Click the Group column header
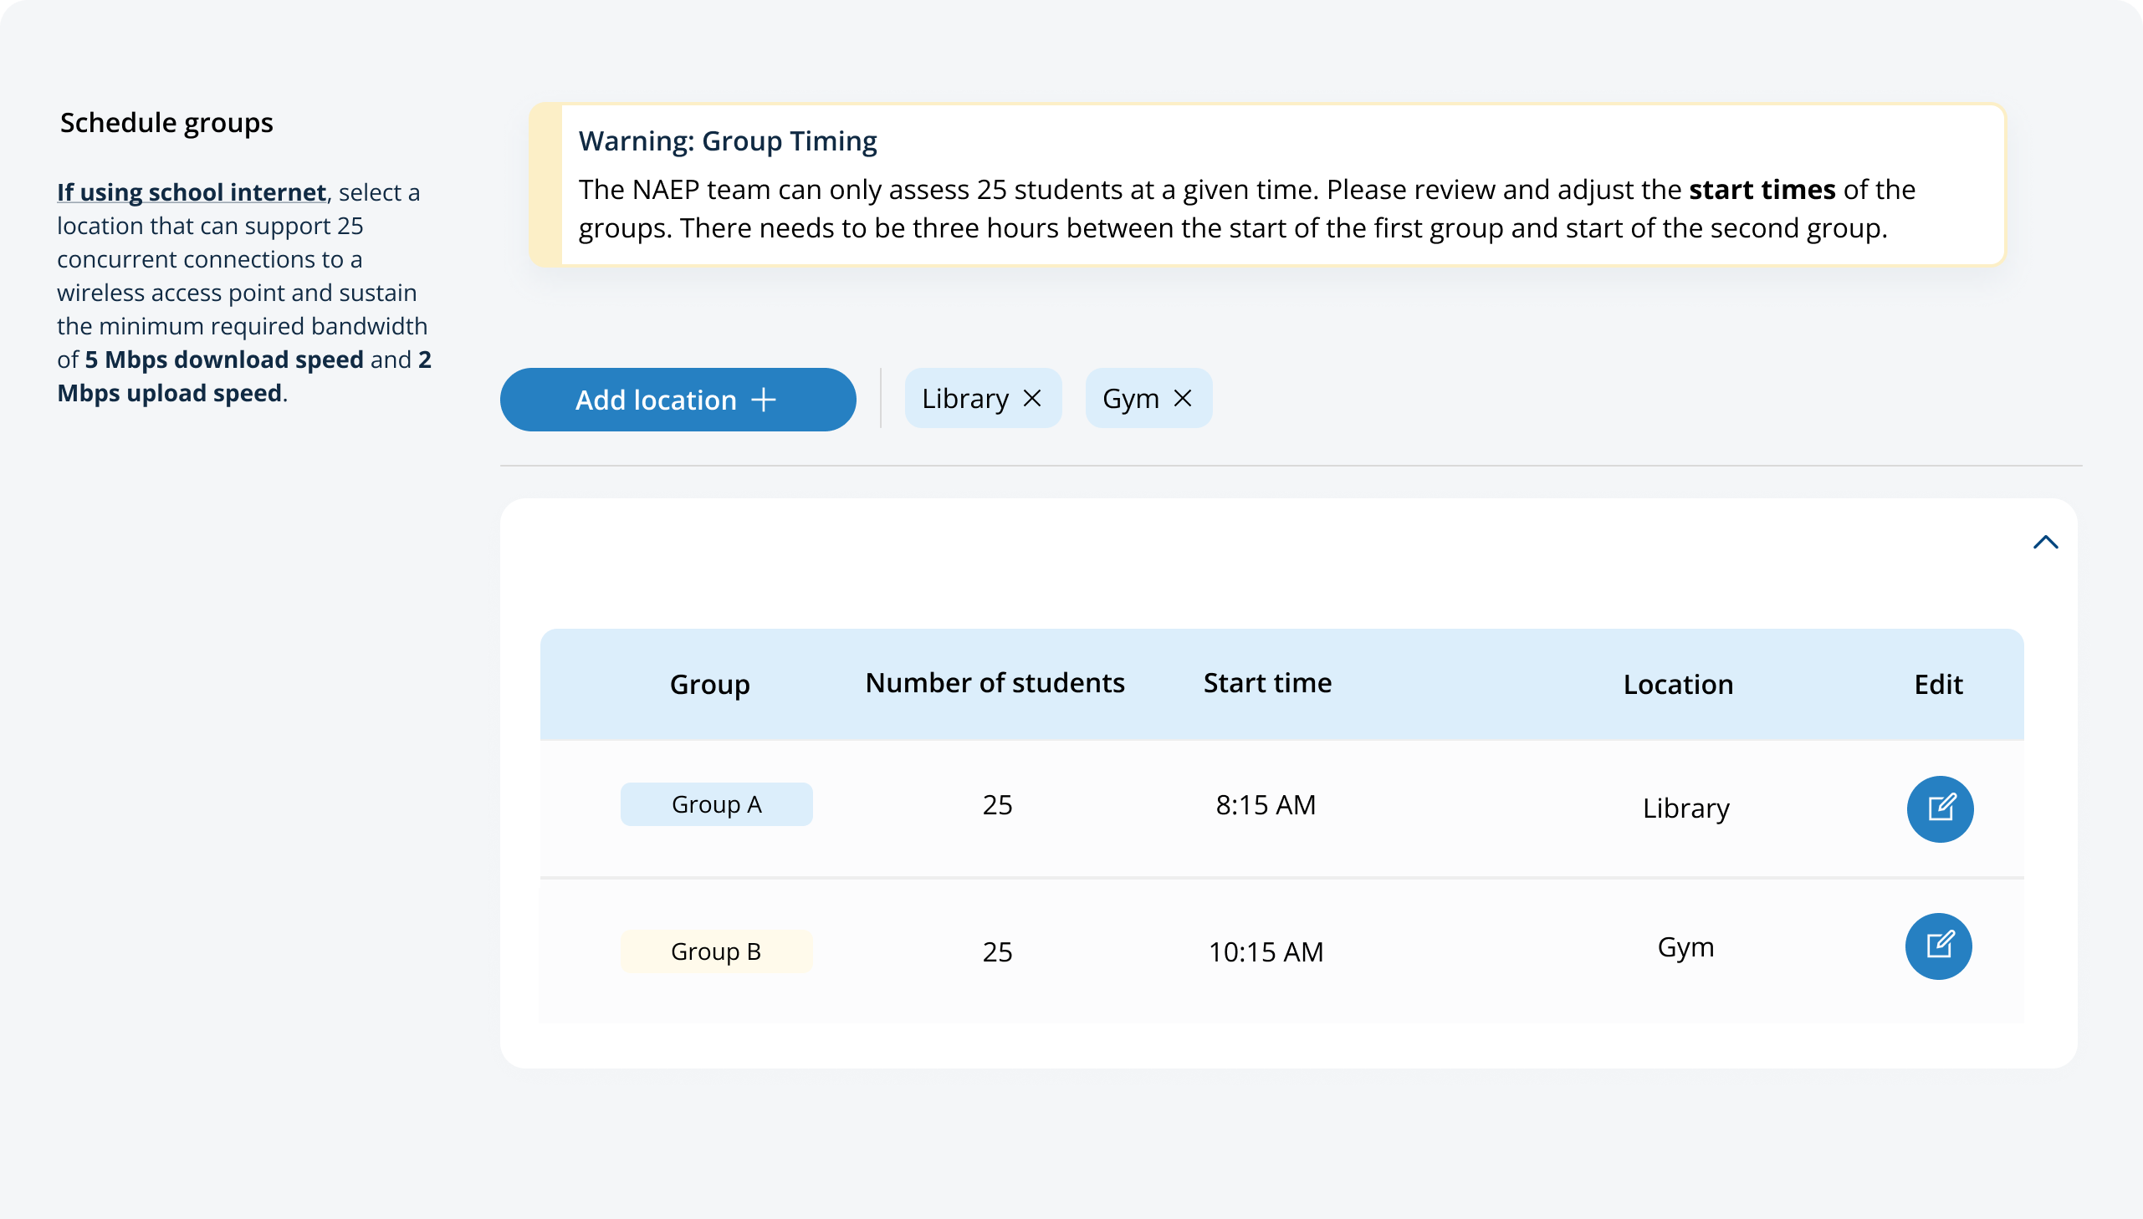 point(709,685)
